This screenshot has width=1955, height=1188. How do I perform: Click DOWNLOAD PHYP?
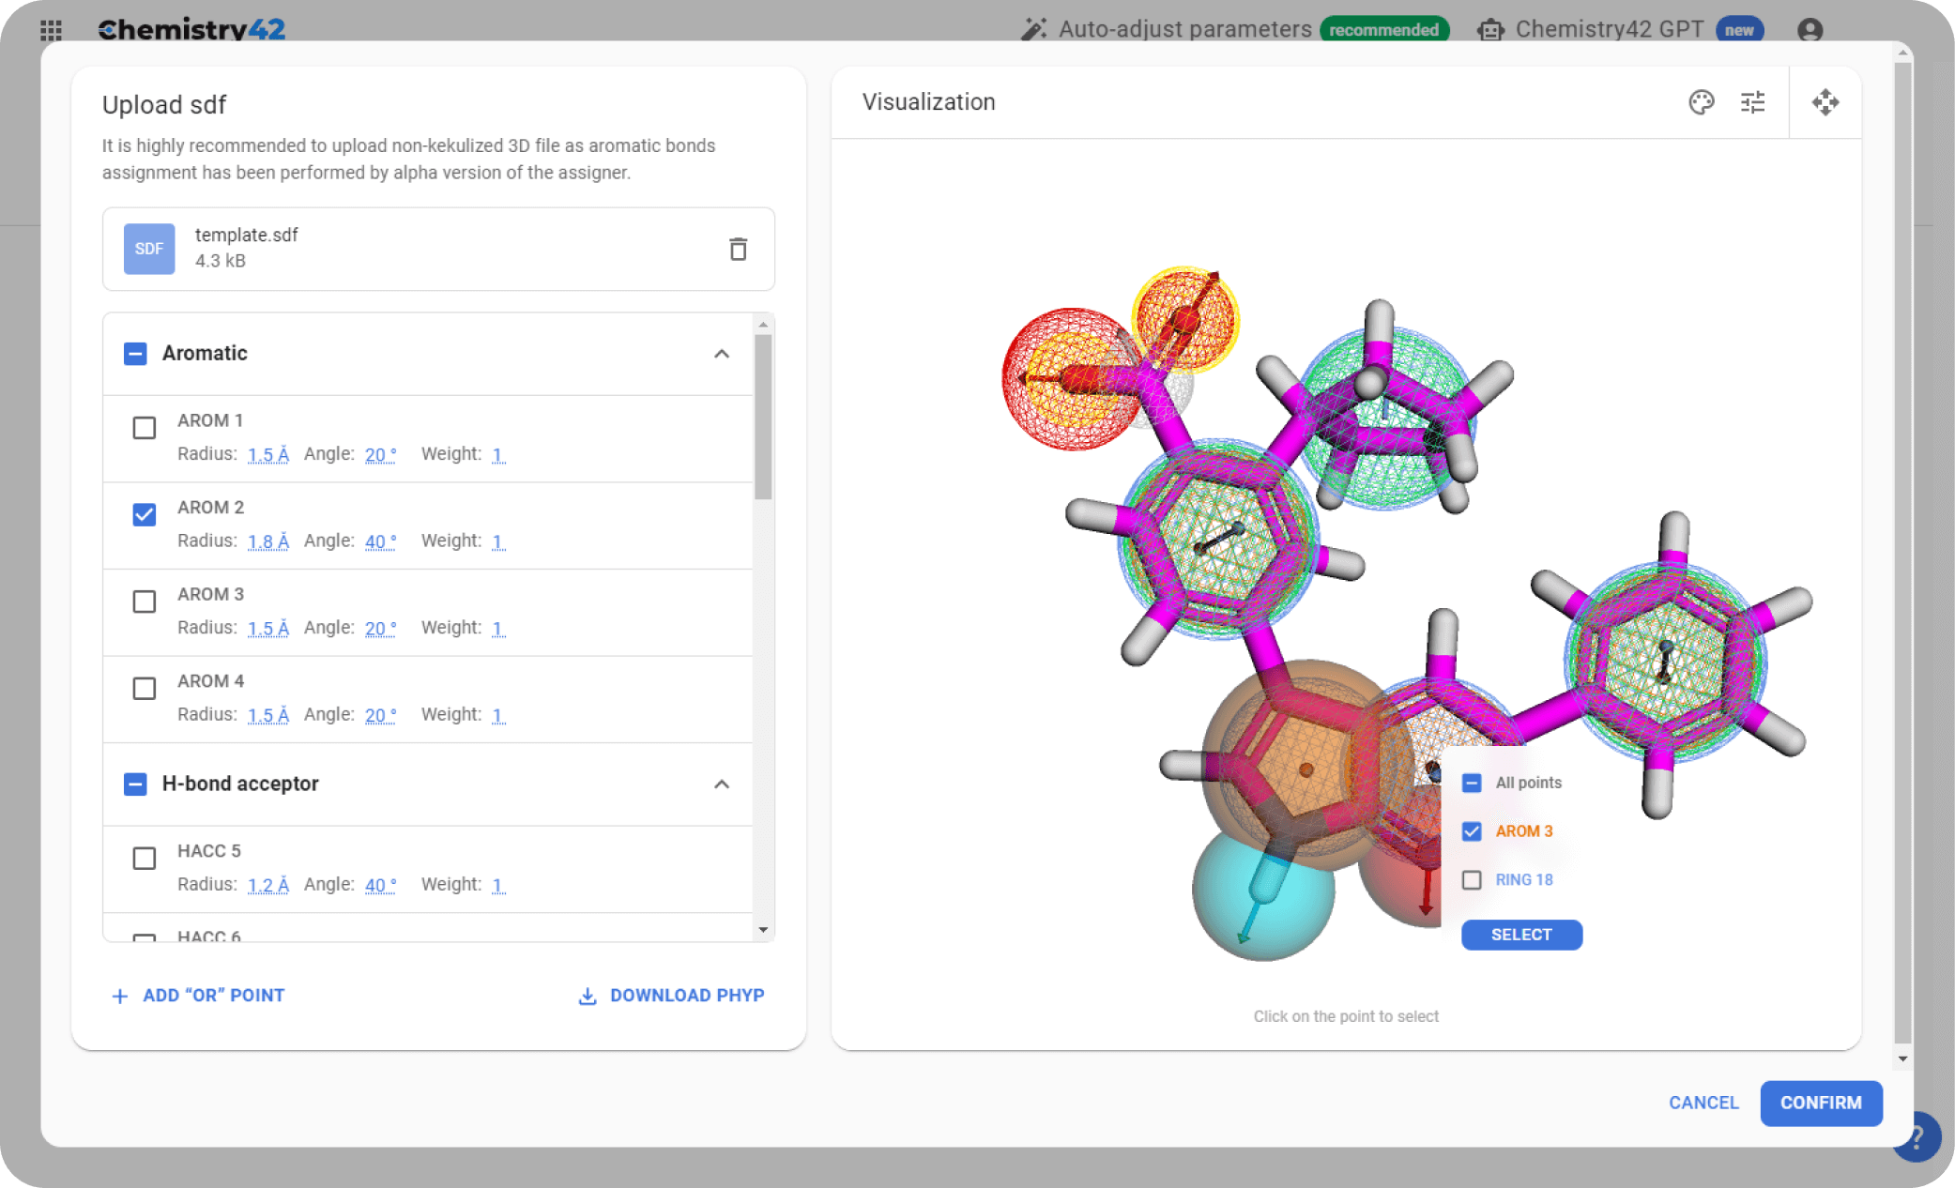(x=671, y=996)
